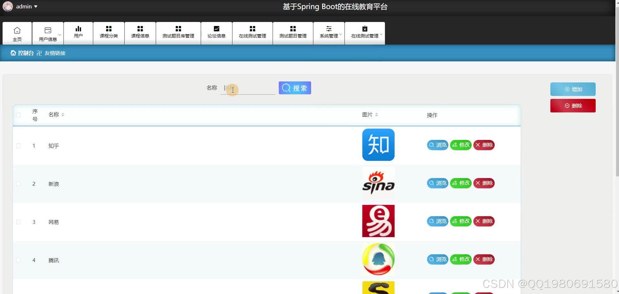The height and width of the screenshot is (294, 619).
Task: Open the 用户 bar-chart icon menu
Action: (x=78, y=33)
